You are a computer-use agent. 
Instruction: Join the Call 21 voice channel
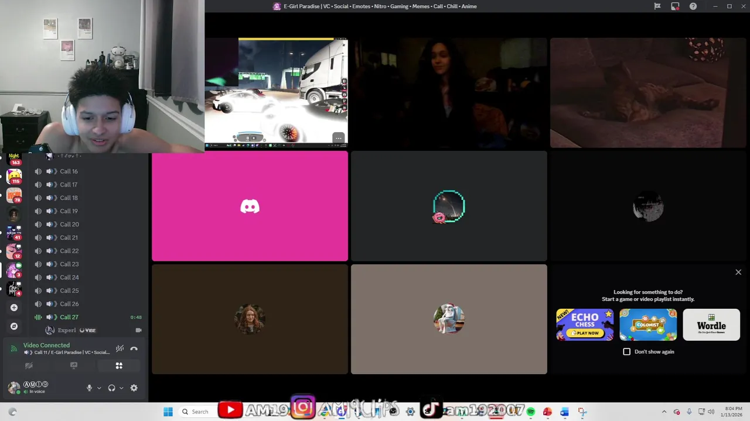point(88,237)
